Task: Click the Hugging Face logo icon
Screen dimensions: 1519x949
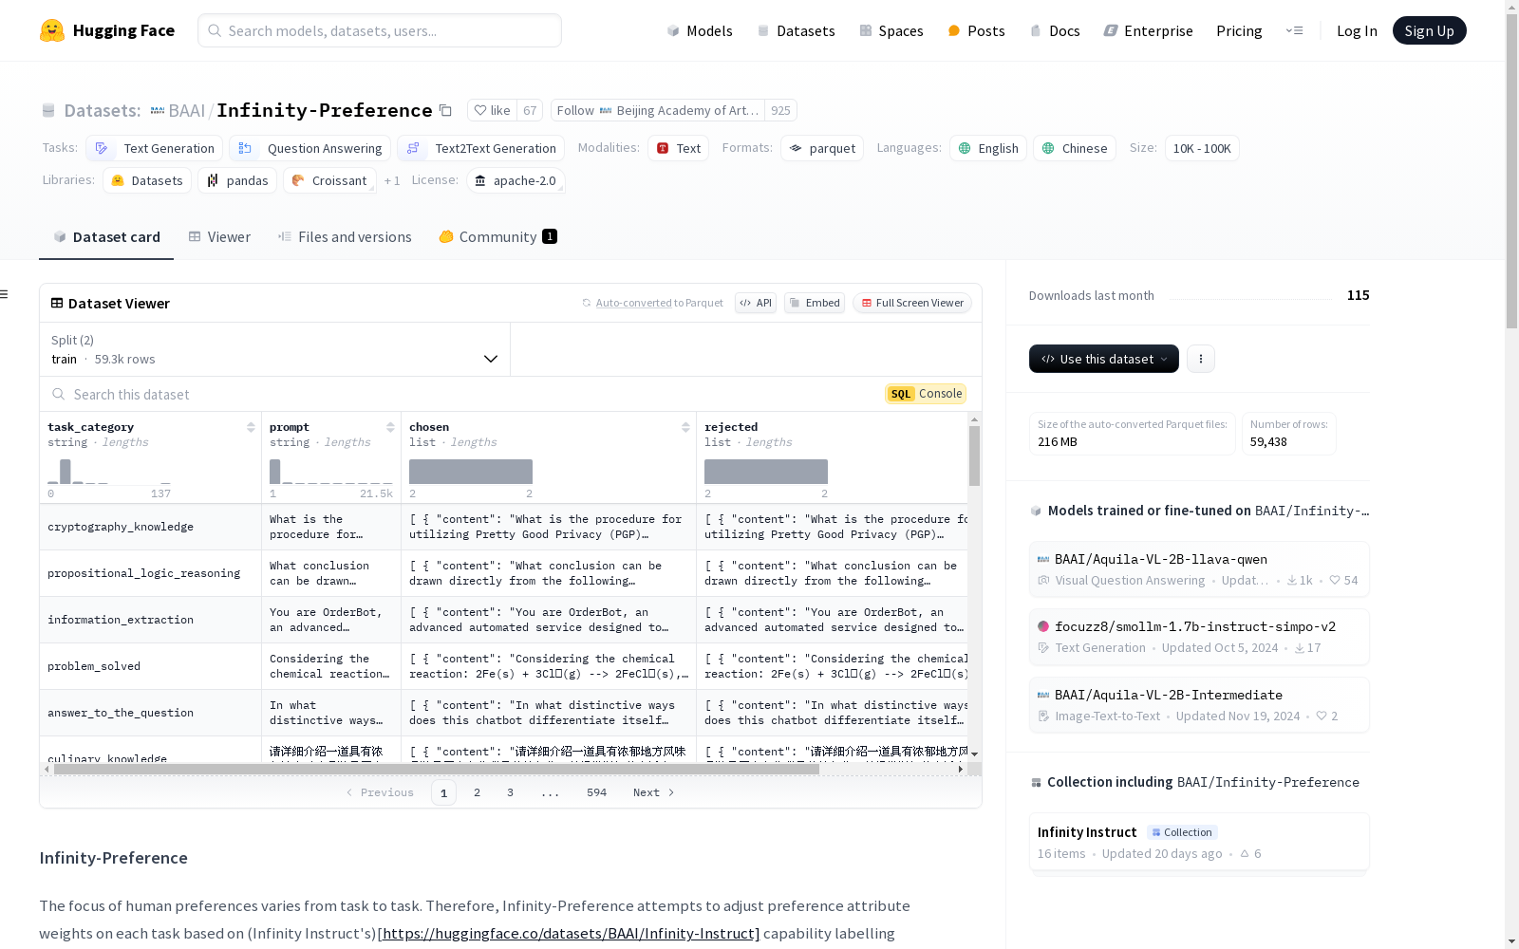Action: (x=52, y=30)
